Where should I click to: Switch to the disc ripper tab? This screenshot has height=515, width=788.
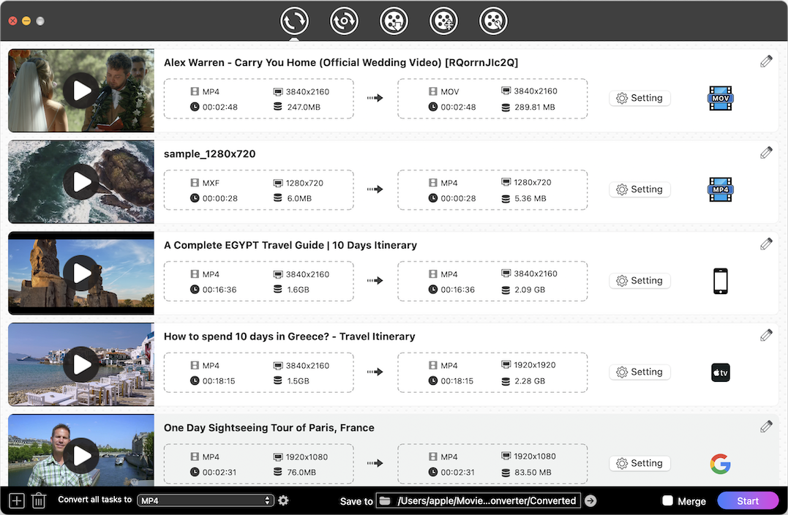344,21
